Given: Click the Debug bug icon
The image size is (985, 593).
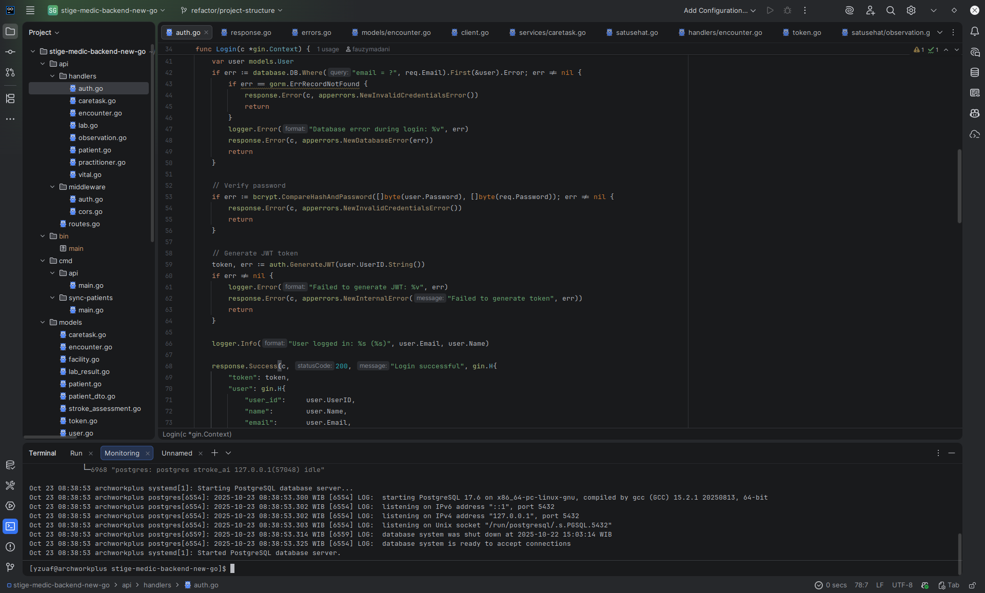Looking at the screenshot, I should tap(787, 10).
